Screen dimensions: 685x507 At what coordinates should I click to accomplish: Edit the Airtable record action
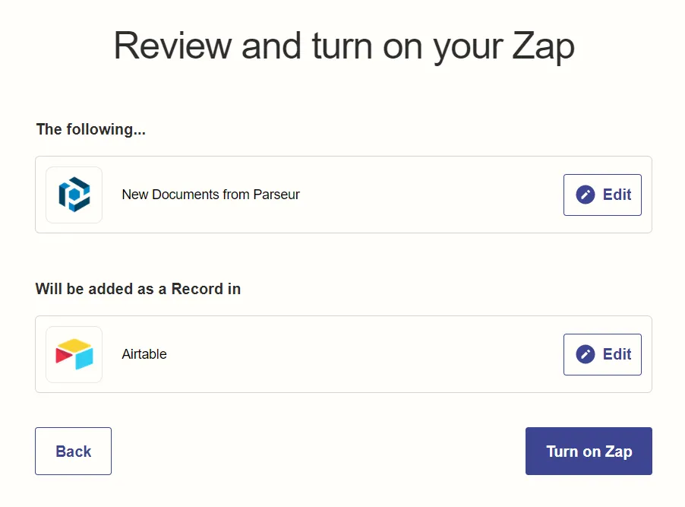tap(602, 354)
